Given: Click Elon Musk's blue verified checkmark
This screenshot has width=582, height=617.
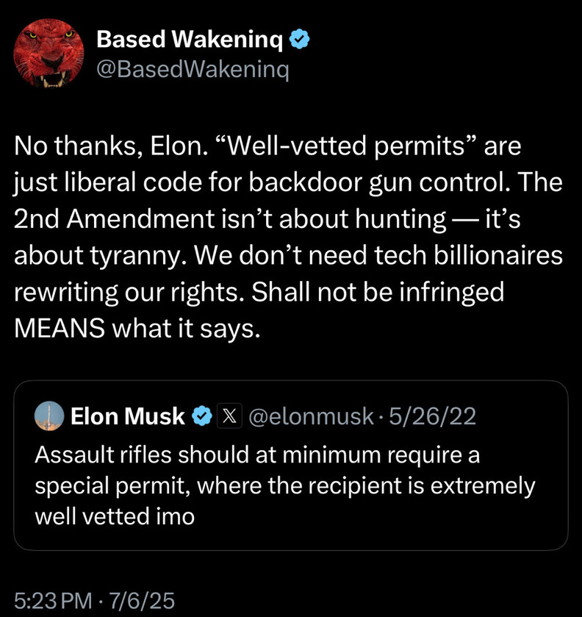Looking at the screenshot, I should (200, 417).
